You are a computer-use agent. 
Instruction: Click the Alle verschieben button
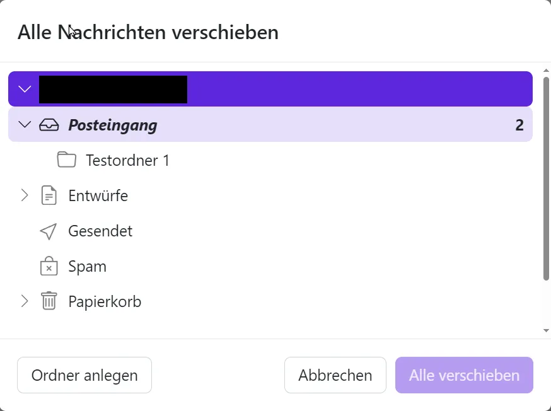point(464,375)
